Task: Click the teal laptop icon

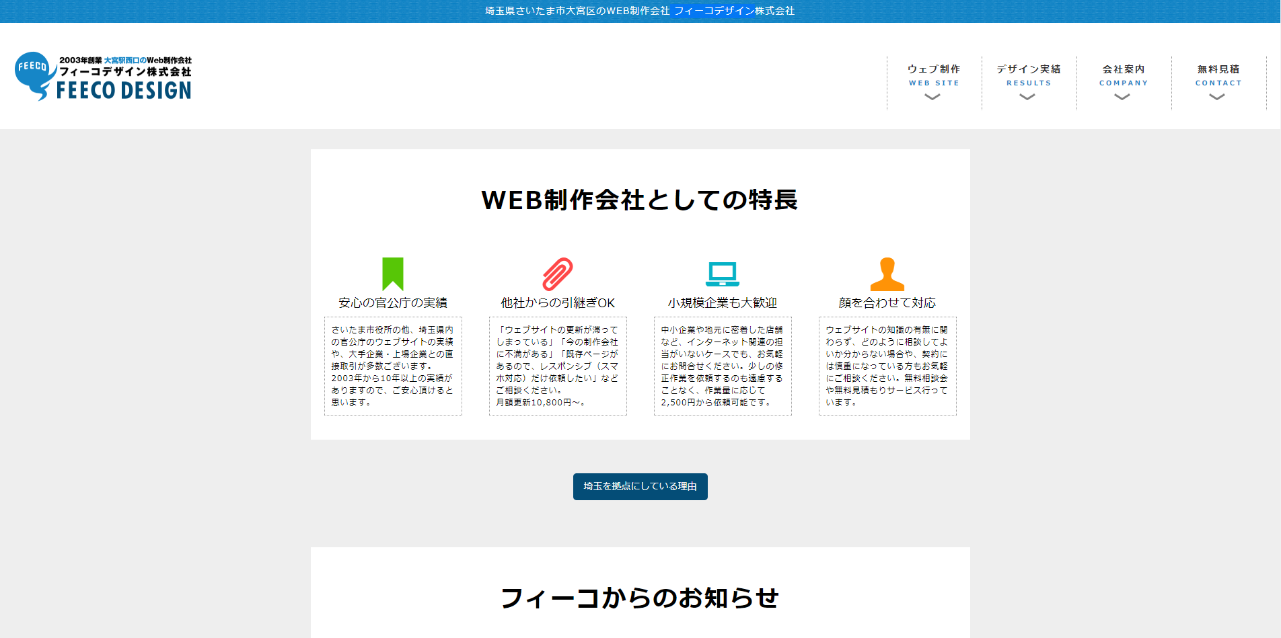Action: [x=723, y=274]
